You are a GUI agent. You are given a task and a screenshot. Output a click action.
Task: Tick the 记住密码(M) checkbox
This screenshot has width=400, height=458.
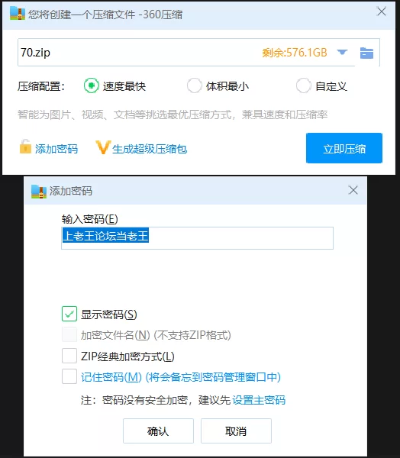(69, 376)
